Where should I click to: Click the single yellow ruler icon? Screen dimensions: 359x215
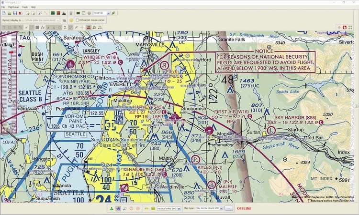146,208
